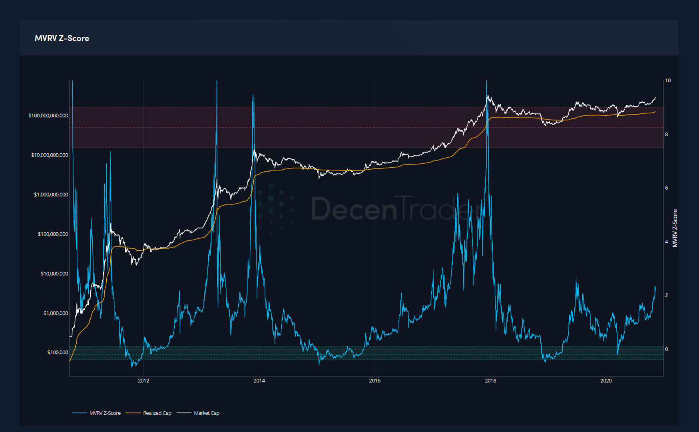Click the 0 tick on right axis
Viewport: 699px width, 432px height.
click(666, 349)
